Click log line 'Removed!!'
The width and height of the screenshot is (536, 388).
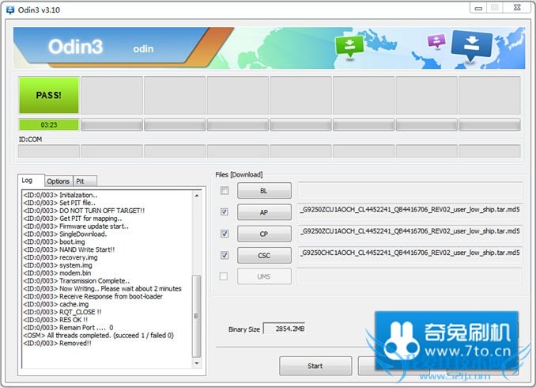57,343
